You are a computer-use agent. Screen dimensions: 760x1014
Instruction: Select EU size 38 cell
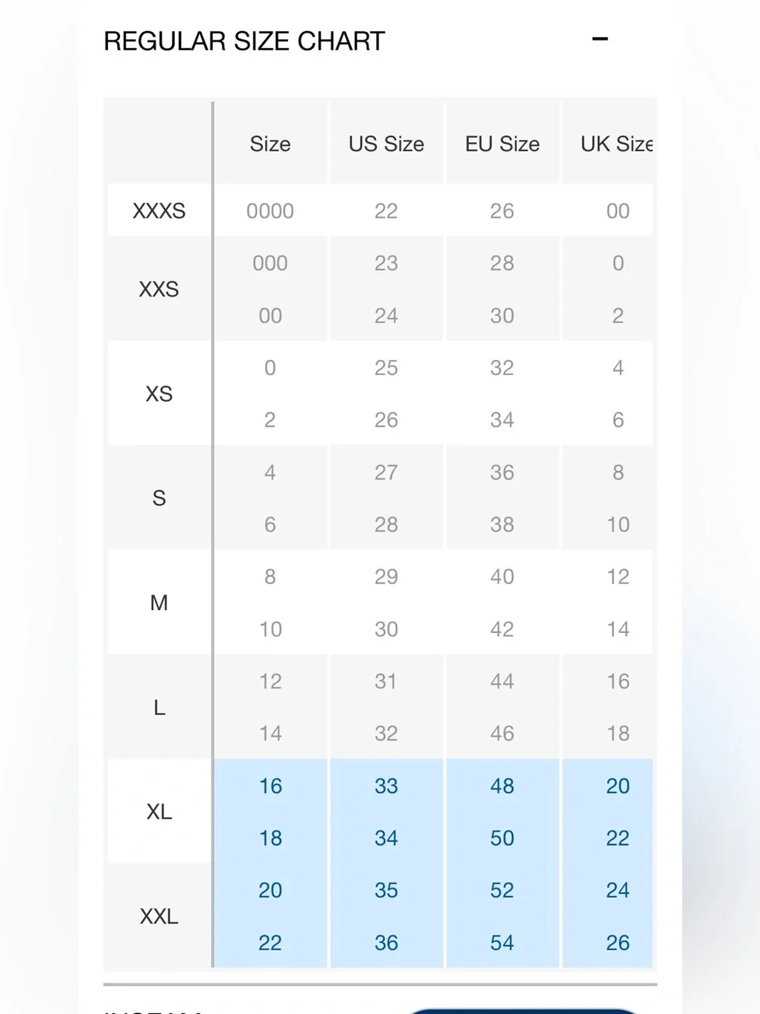pos(502,524)
